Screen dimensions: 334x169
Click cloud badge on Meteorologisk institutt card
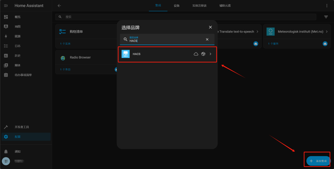[x=325, y=44]
